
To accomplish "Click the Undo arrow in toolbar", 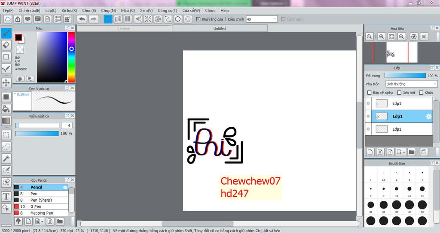I will pyautogui.click(x=82, y=19).
